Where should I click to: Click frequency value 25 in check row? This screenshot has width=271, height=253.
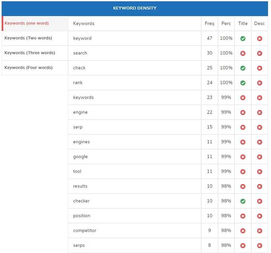[x=209, y=68]
